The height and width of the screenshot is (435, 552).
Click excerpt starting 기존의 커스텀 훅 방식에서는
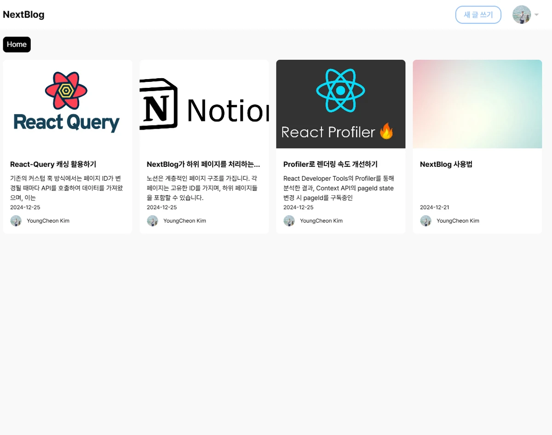point(67,188)
